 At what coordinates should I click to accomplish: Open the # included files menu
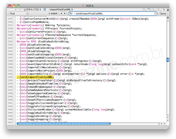coord(159,10)
